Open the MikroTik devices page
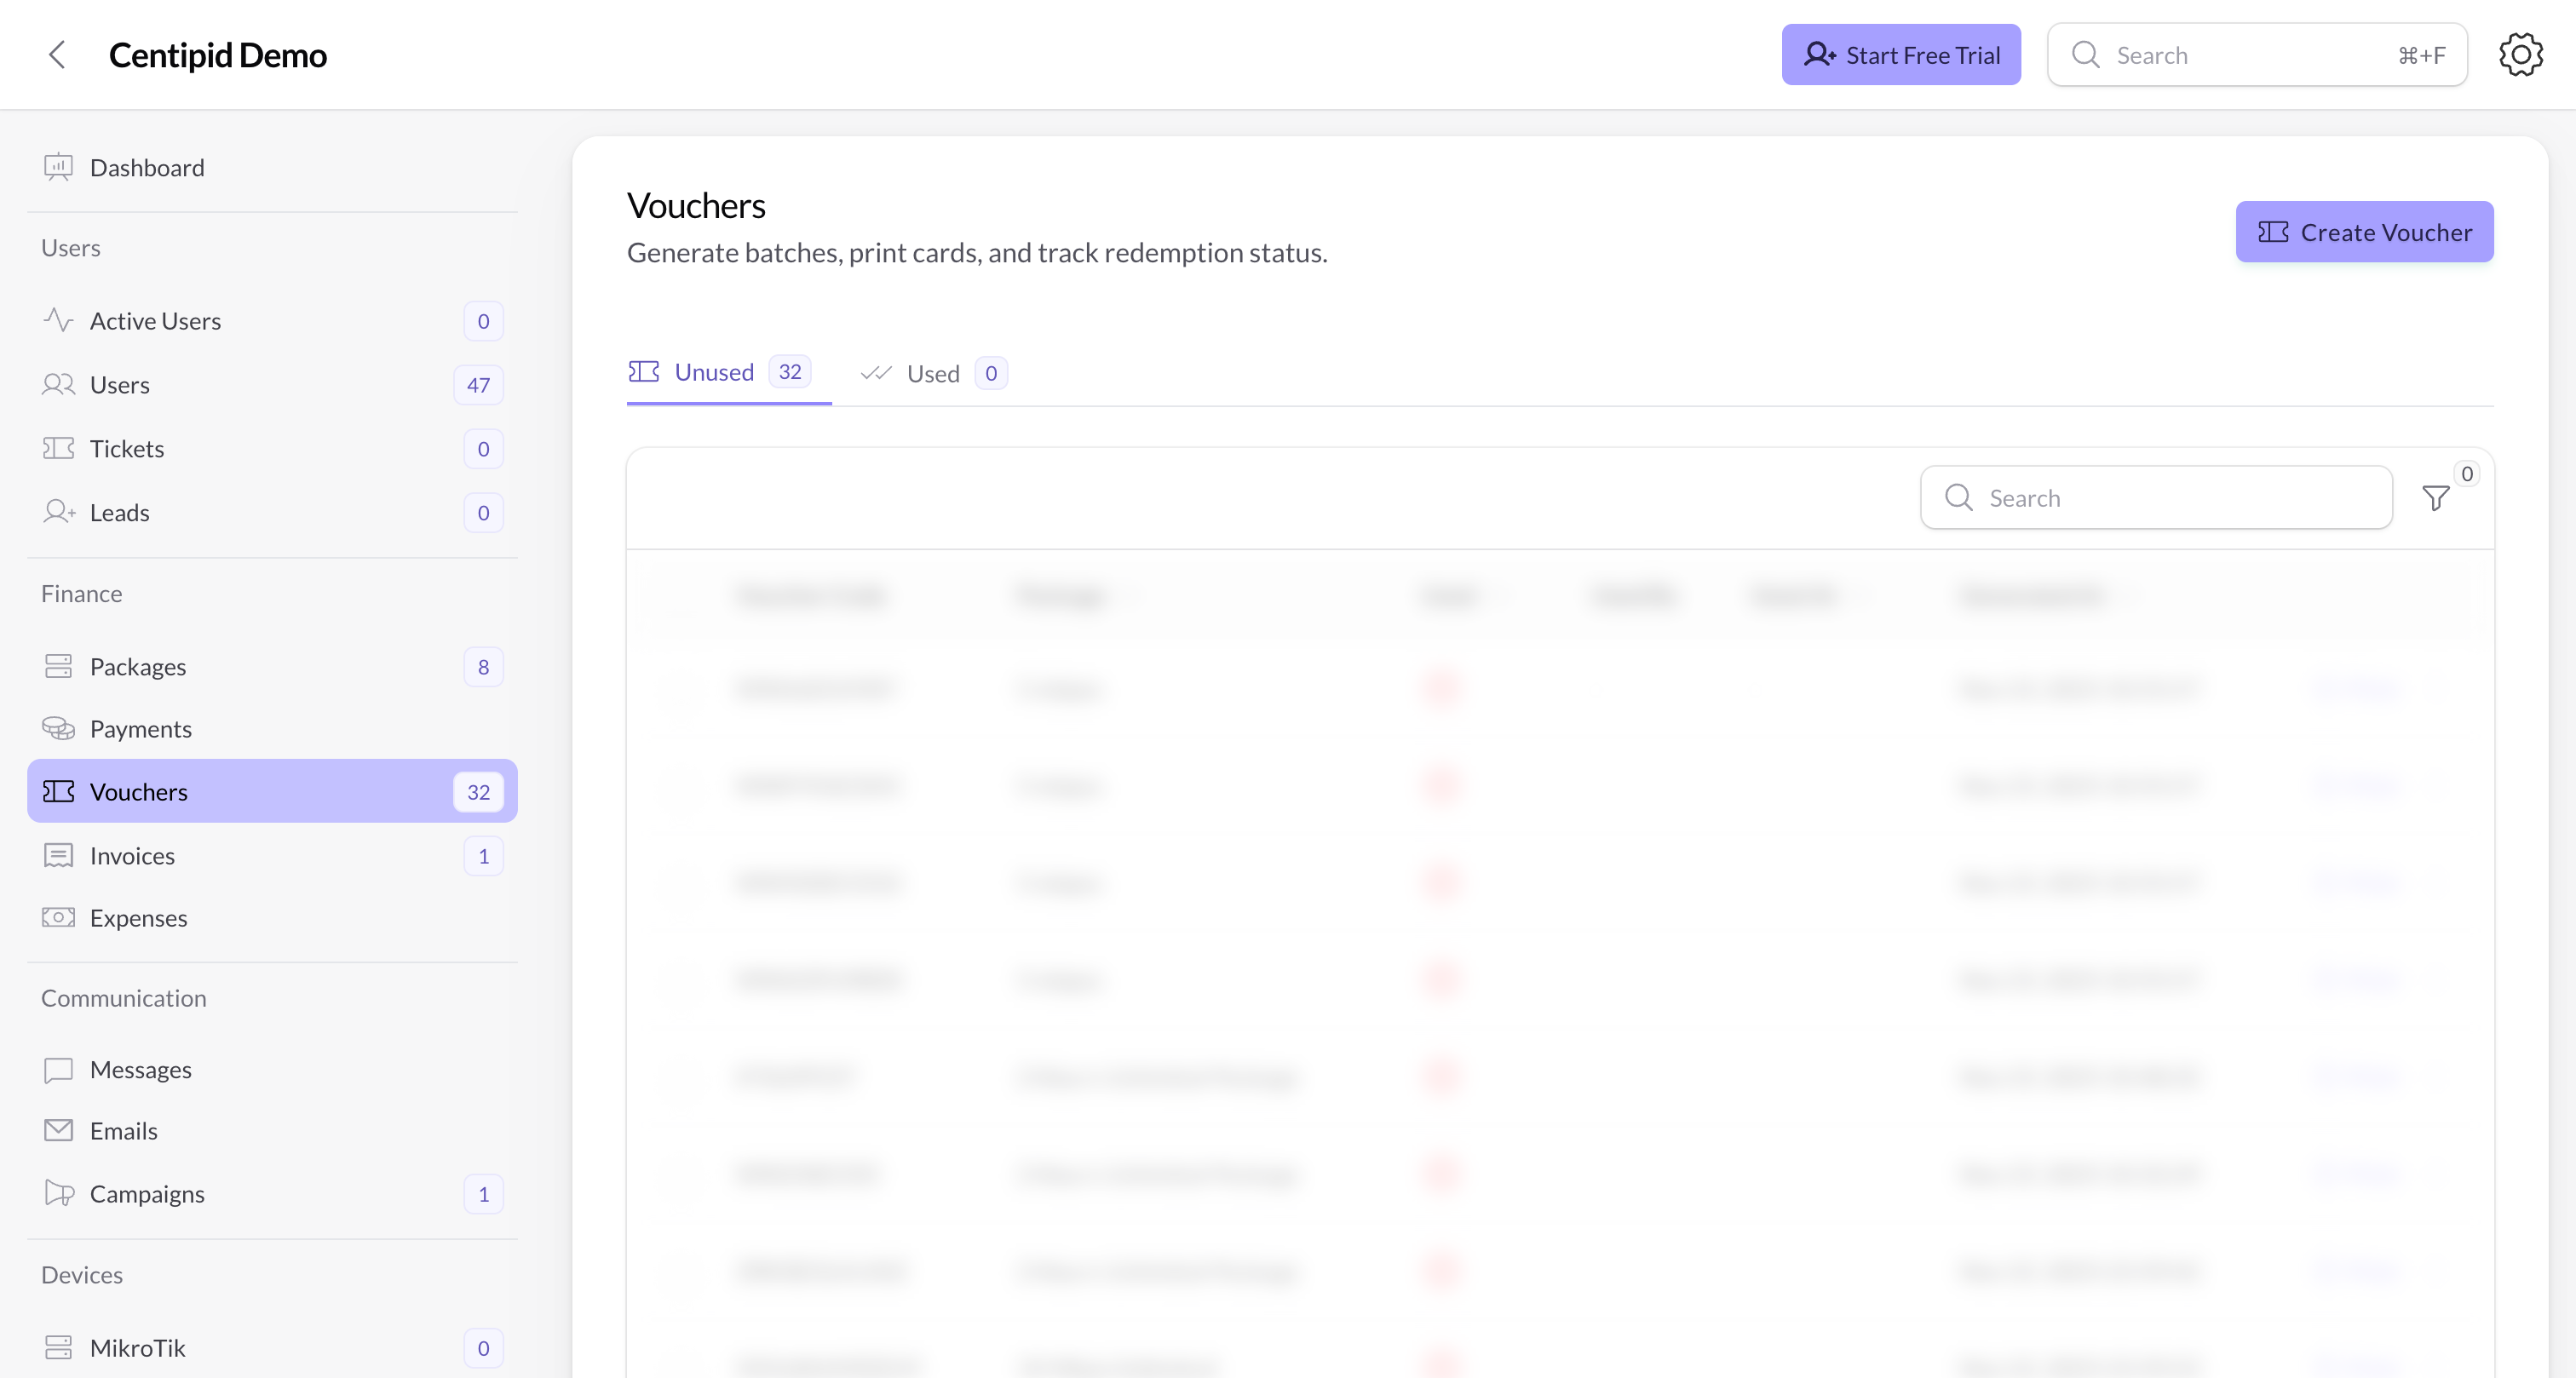Screen dimensions: 2576x1378 (x=137, y=1347)
